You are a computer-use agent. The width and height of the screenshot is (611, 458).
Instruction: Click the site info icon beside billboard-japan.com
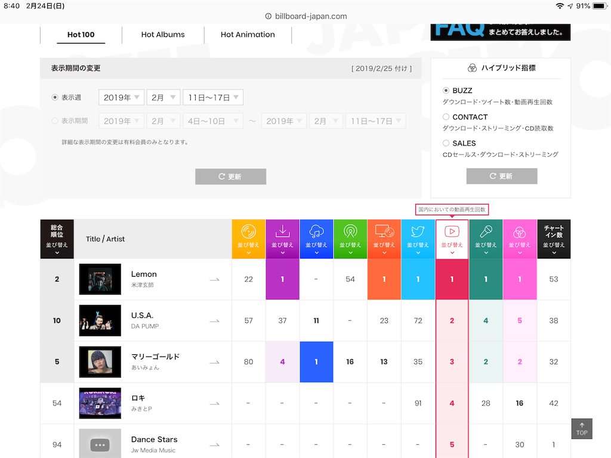[268, 16]
